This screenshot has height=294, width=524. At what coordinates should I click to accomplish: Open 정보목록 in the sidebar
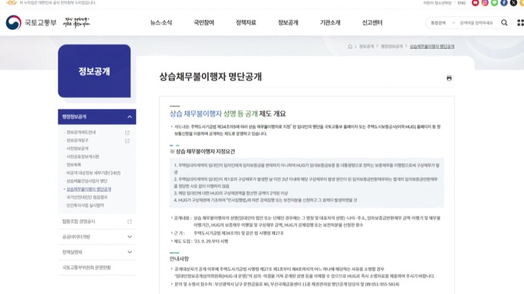73,165
